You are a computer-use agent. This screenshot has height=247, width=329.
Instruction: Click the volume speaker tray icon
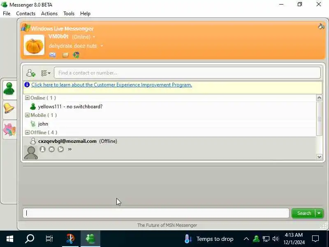coord(275,239)
